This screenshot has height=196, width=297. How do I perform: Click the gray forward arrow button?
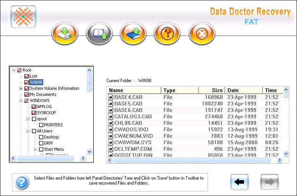point(270,182)
